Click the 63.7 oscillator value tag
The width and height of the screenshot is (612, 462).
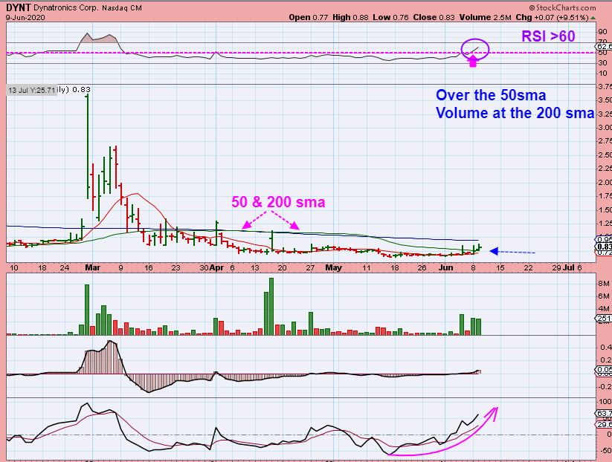tap(605, 413)
